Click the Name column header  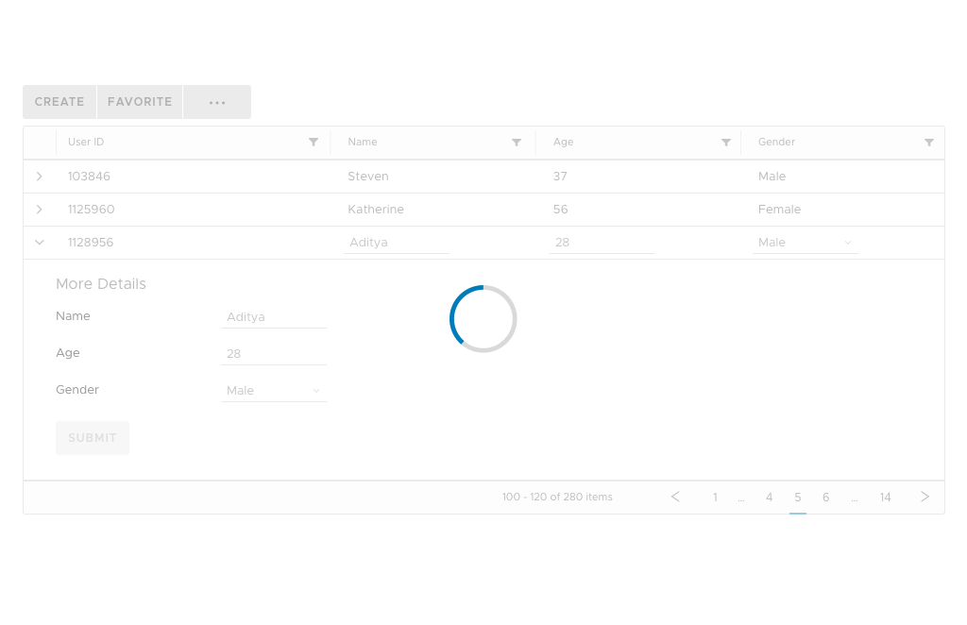click(x=363, y=142)
